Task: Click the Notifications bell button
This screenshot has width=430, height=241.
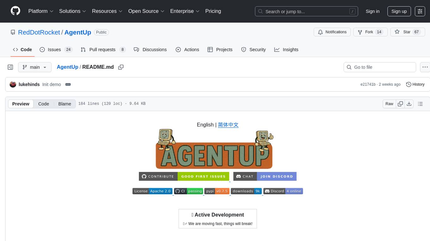Action: point(332,32)
